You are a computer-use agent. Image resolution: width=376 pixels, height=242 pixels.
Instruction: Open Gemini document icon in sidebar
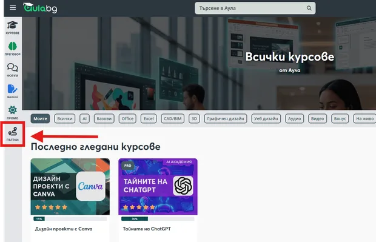13,91
